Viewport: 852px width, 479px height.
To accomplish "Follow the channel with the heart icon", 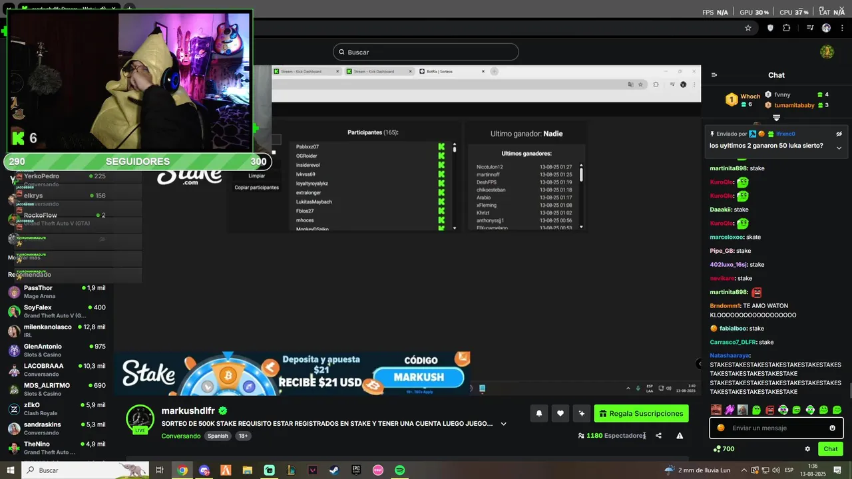I will [560, 414].
